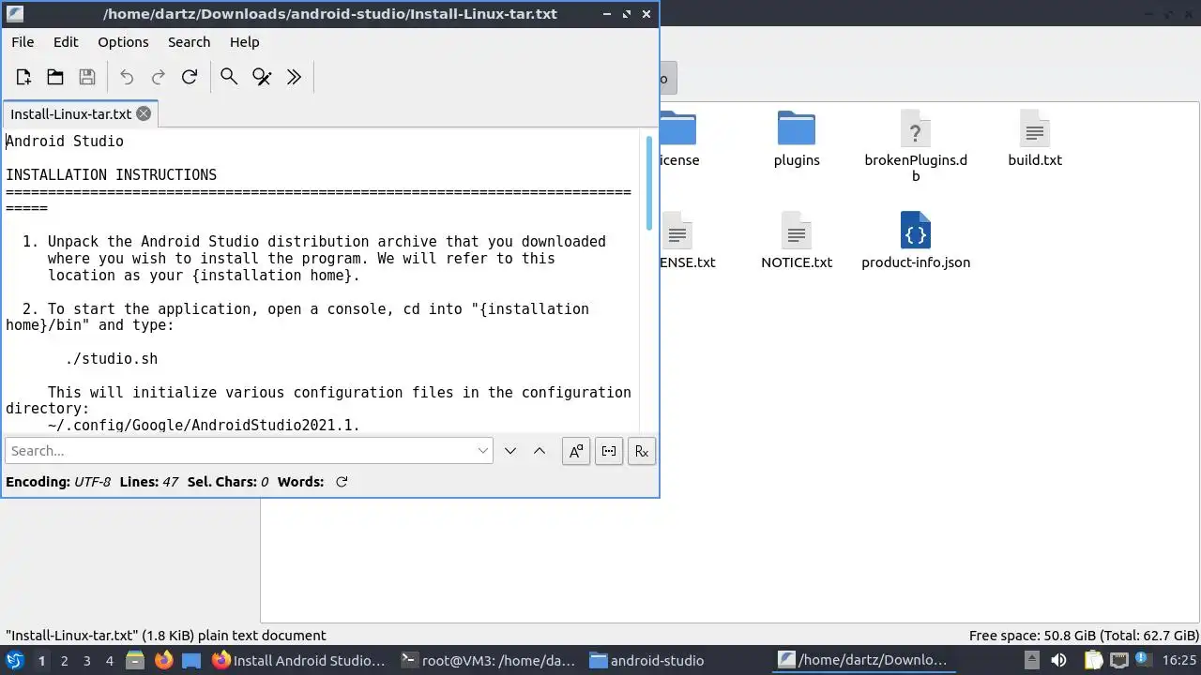Switch to root@VM3 terminal taskbar entry

(488, 660)
